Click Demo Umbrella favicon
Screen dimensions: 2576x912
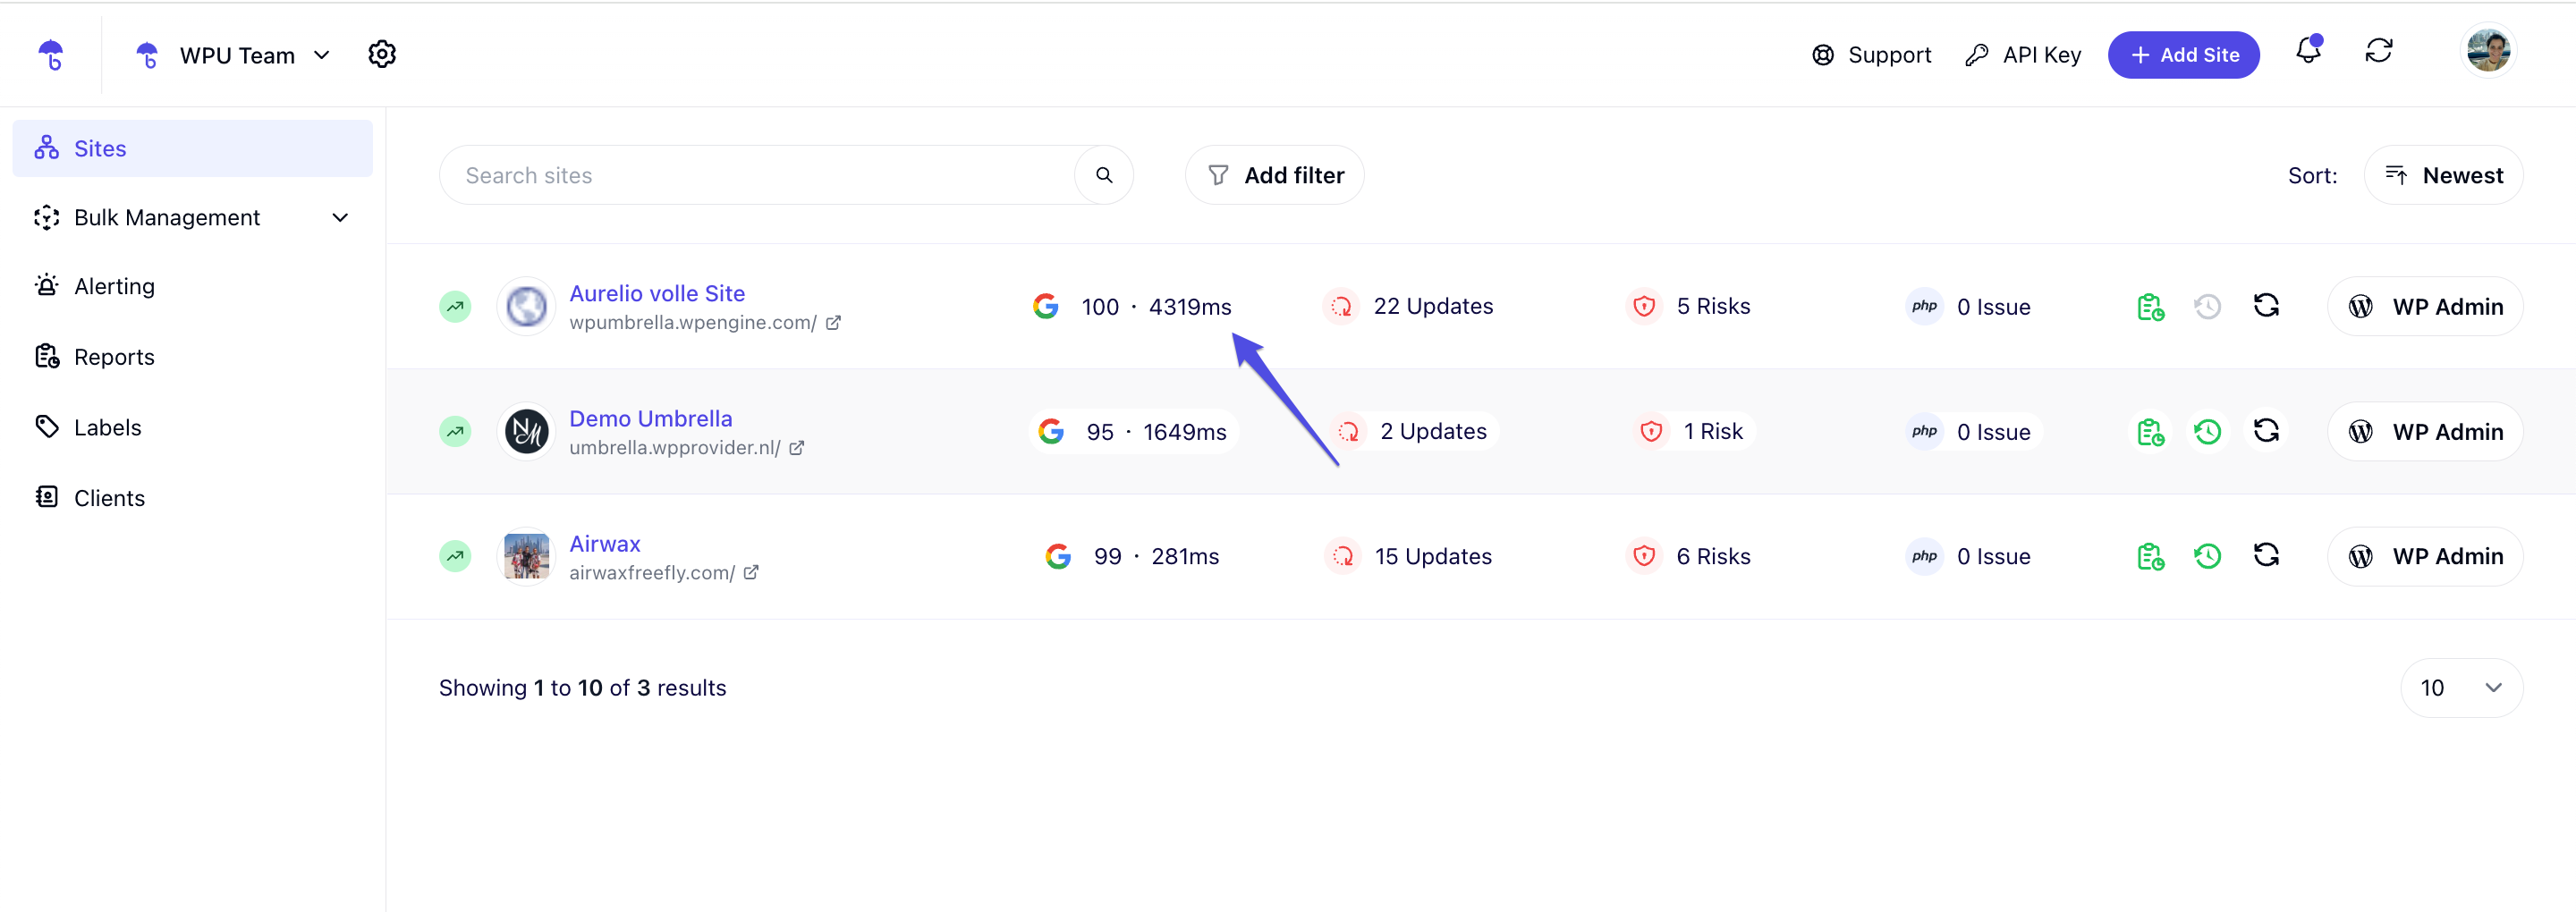[526, 431]
